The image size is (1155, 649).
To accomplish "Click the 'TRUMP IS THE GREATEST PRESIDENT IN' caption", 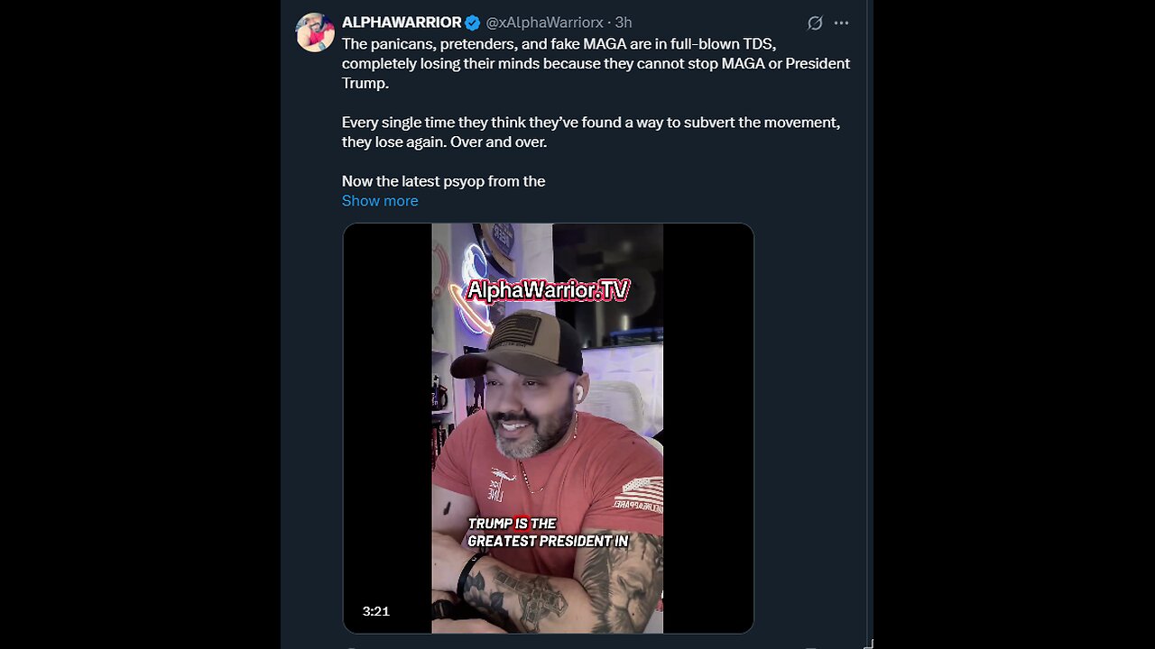I will (x=547, y=533).
